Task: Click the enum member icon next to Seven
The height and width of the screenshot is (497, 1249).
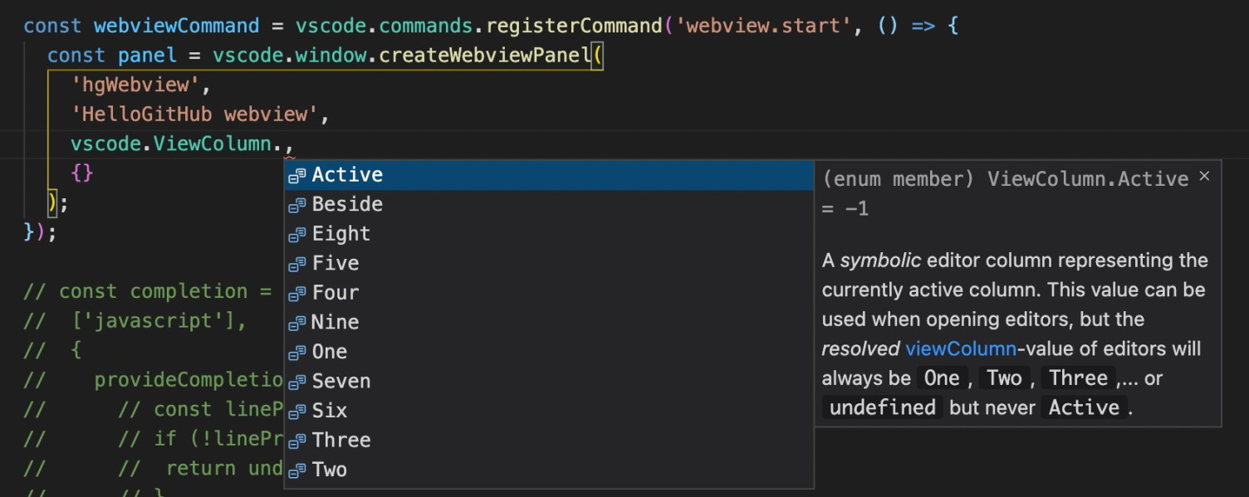Action: pyautogui.click(x=296, y=381)
